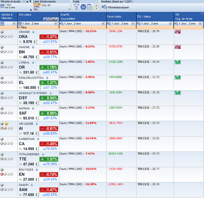Image resolution: width=204 pixels, height=198 pixels.
Task: Click the up triangle in Période et durée
Action: click(x=27, y=1)
